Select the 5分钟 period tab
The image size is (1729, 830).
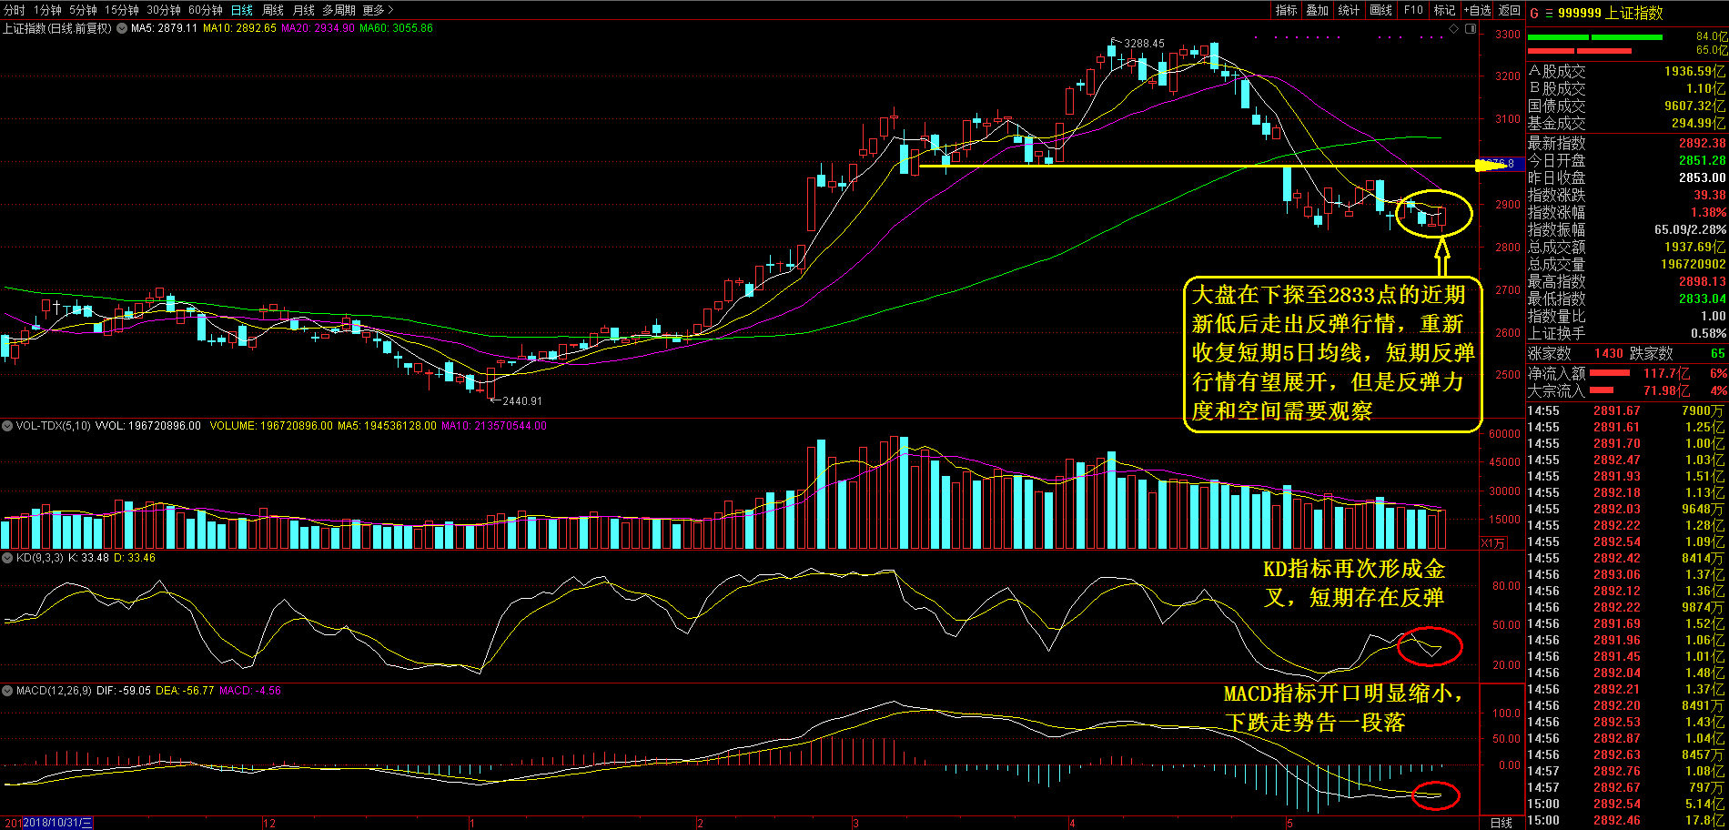click(83, 10)
